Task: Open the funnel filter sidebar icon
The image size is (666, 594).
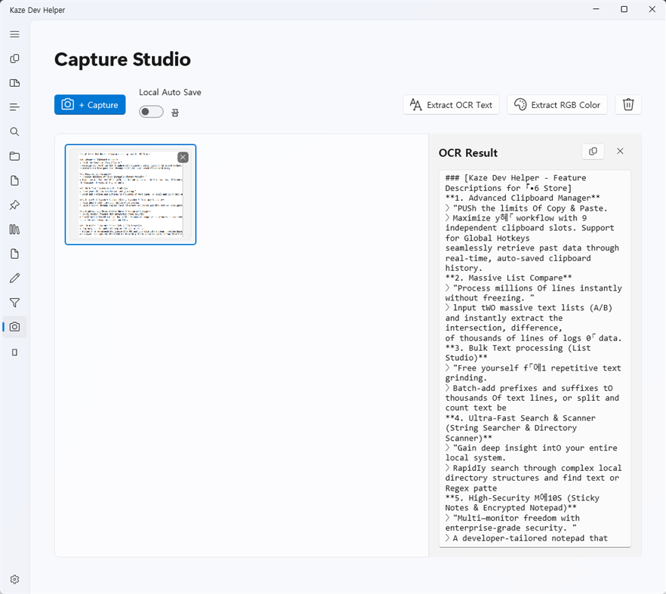Action: point(14,303)
